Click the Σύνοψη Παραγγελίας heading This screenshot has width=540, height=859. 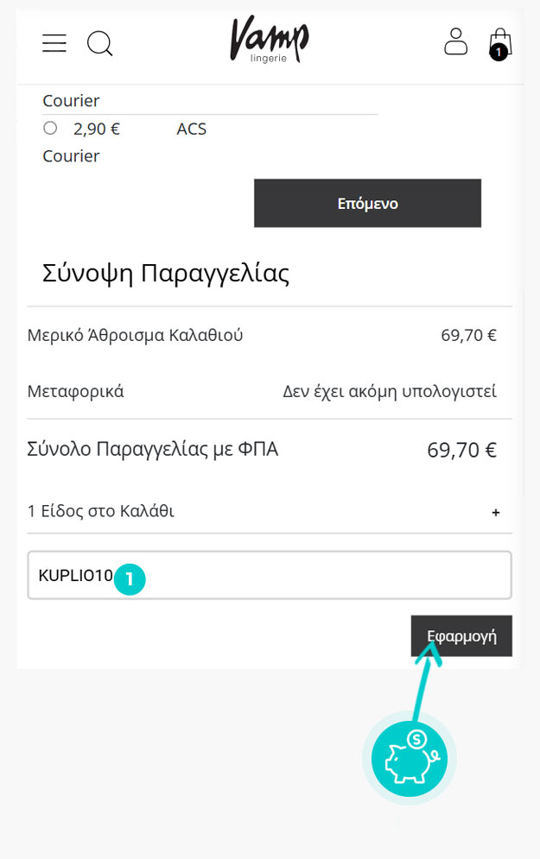point(166,274)
